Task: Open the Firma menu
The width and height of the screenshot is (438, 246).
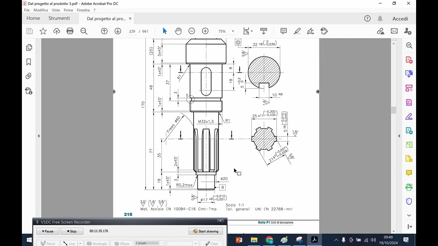Action: tap(68, 10)
